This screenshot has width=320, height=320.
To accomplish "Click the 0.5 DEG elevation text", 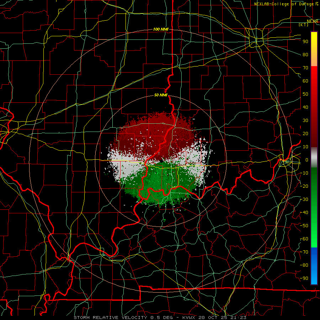I will click(161, 318).
